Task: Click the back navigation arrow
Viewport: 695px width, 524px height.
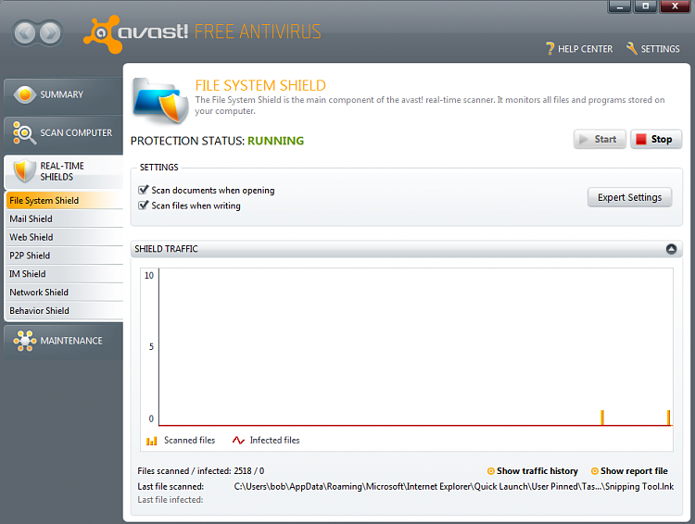Action: pyautogui.click(x=25, y=33)
